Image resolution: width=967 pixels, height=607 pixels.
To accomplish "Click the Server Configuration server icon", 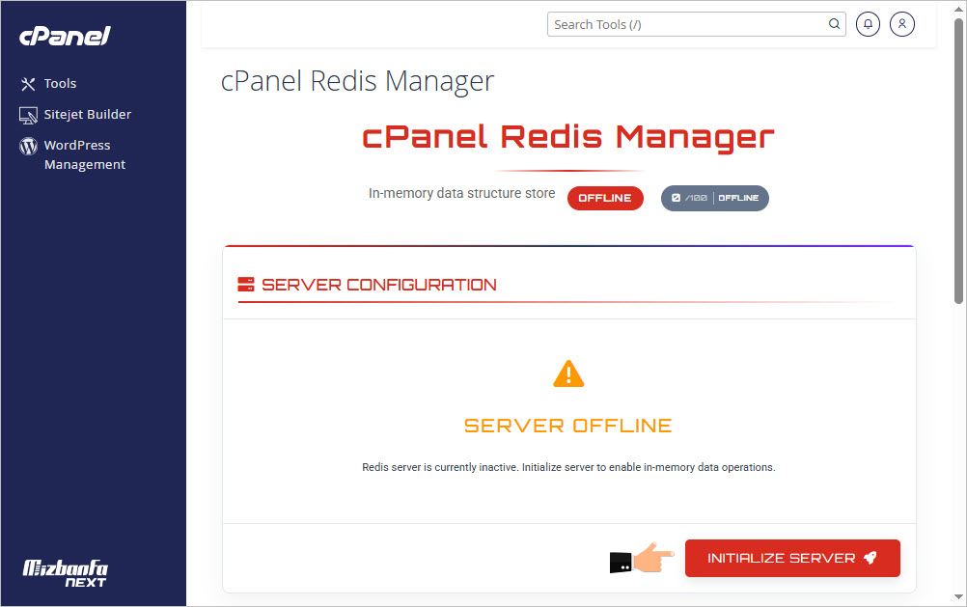I will click(245, 285).
